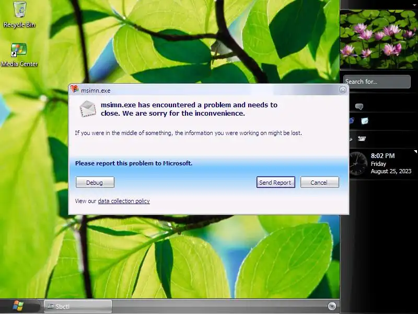Click the "If you were in the middle of something" text
418x314 pixels.
coord(188,133)
